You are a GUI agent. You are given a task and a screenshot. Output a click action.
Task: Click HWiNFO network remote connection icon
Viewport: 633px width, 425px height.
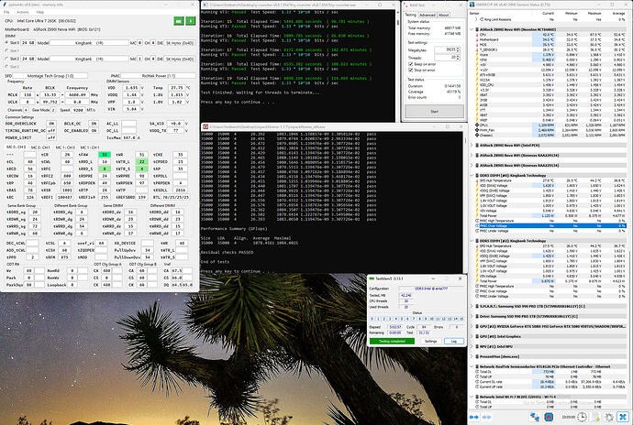coord(535,417)
